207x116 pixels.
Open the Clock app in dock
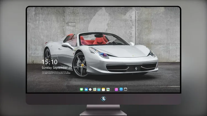(x=90, y=90)
